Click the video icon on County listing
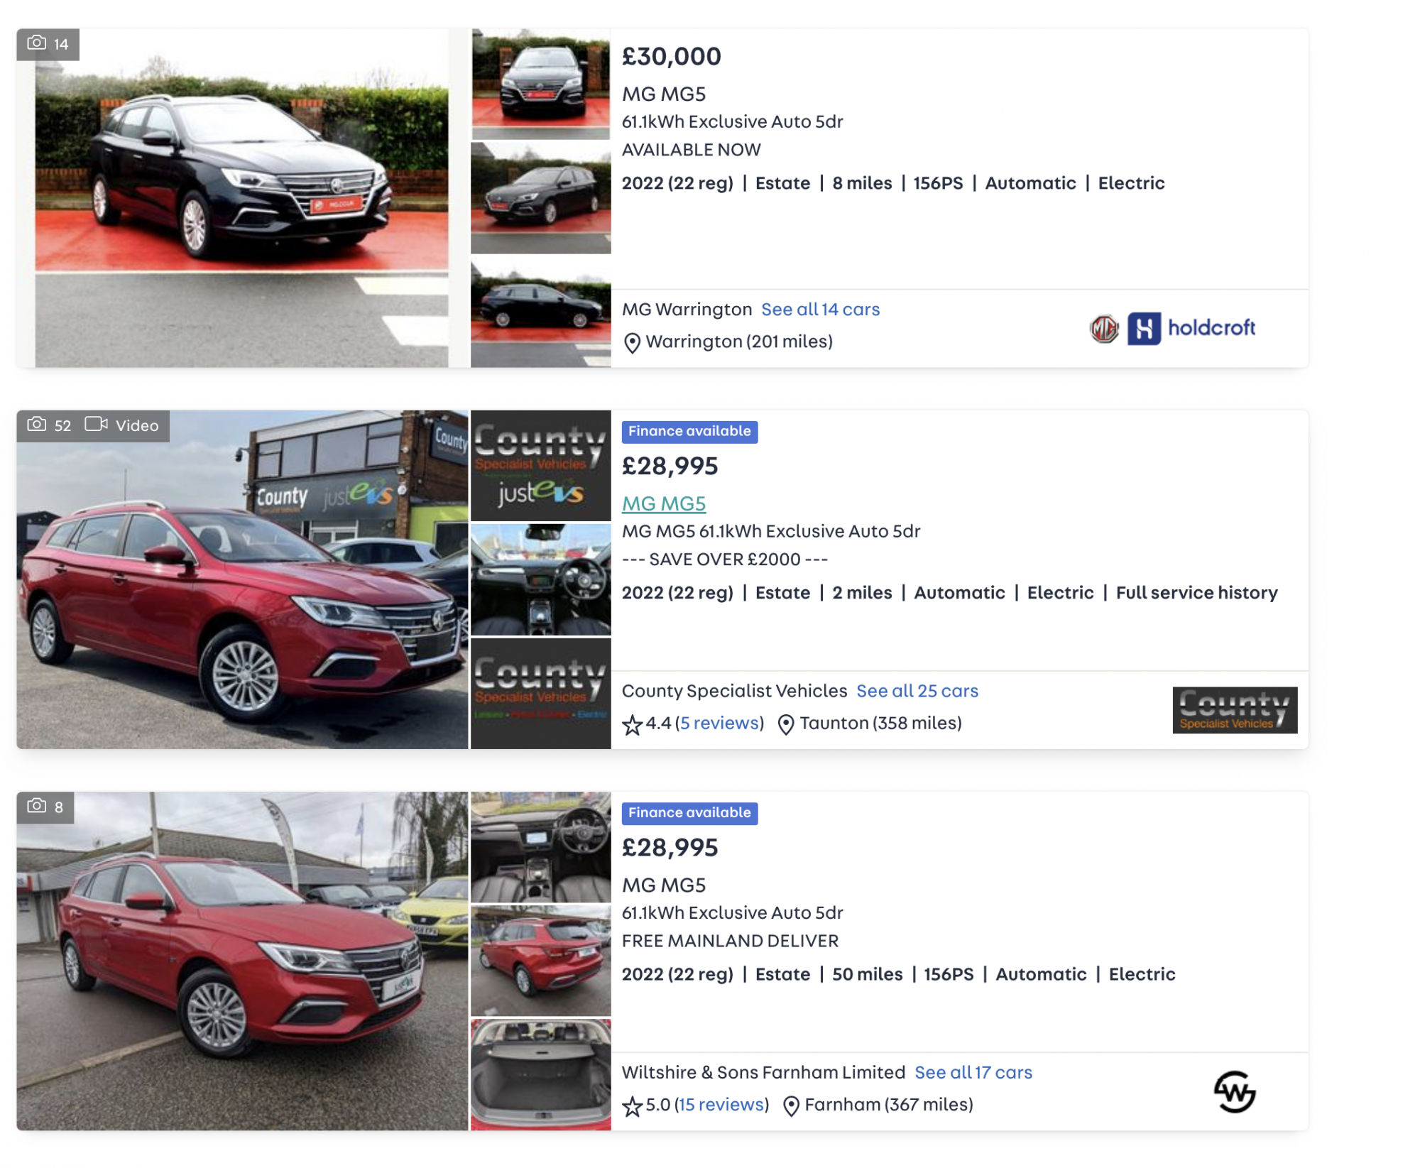Viewport: 1420px width, 1168px height. [96, 425]
